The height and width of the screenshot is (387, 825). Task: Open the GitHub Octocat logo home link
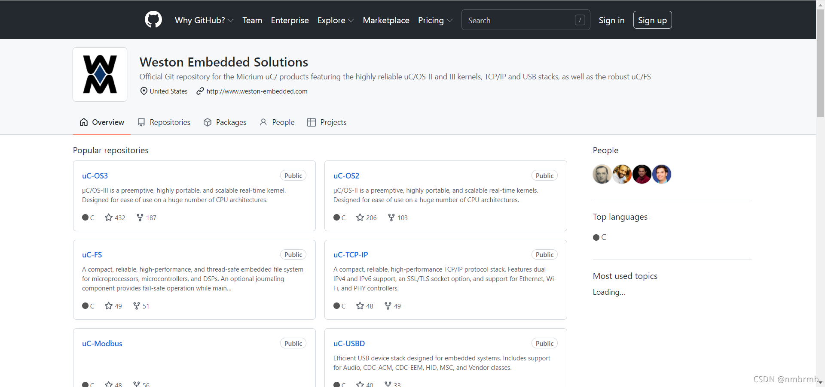pyautogui.click(x=153, y=20)
